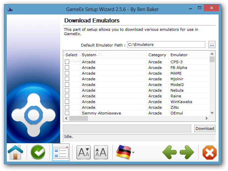Click the list scroll up arrow
The image size is (228, 171).
(x=212, y=54)
